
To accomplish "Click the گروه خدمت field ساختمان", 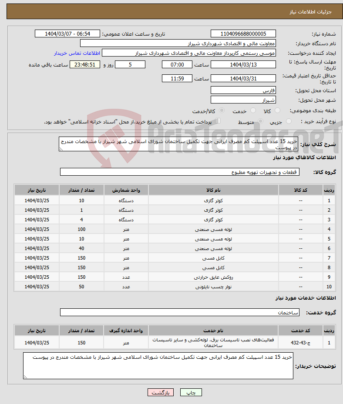I will point(180,312).
